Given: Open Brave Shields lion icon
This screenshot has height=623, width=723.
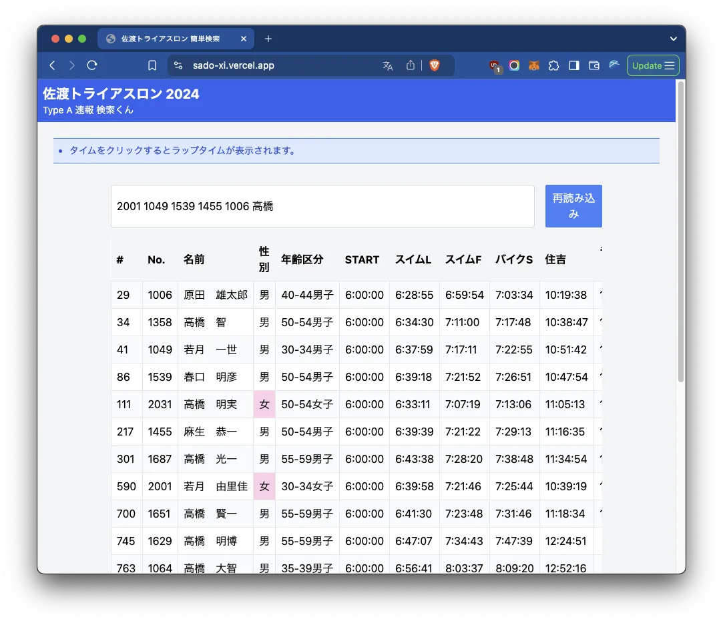Looking at the screenshot, I should (435, 65).
